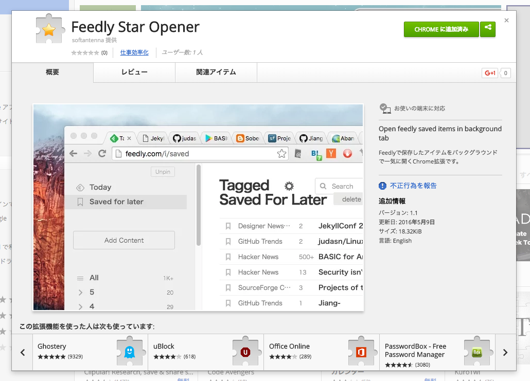
Task: Click the Japanese description starting with 'Feedlyで保存した'
Action: pyautogui.click(x=438, y=157)
